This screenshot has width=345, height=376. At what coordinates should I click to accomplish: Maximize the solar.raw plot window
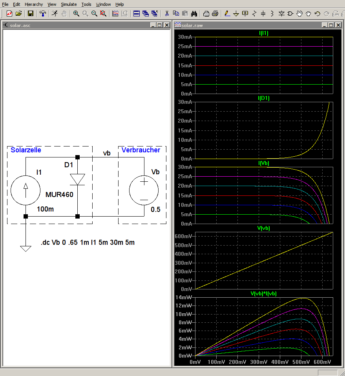331,25
